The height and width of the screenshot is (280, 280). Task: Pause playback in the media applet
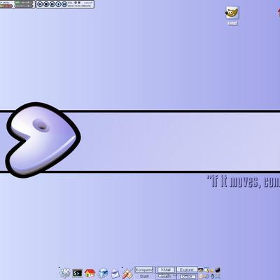pos(52,4)
